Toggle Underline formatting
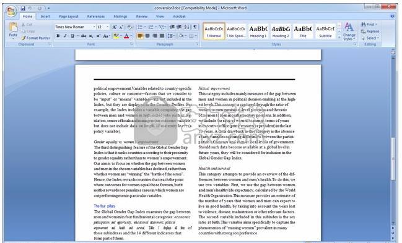The width and height of the screenshot is (402, 243). [x=72, y=36]
